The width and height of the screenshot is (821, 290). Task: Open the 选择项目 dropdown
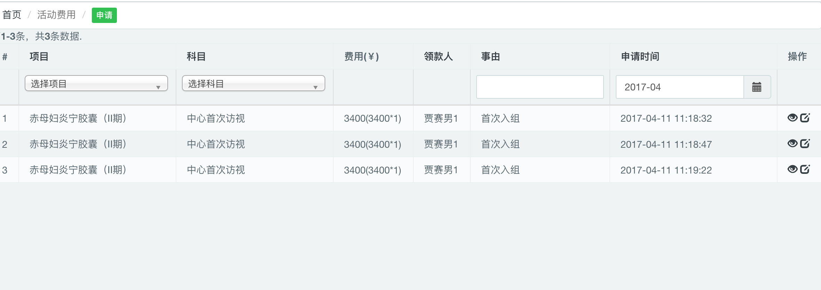[x=96, y=83]
